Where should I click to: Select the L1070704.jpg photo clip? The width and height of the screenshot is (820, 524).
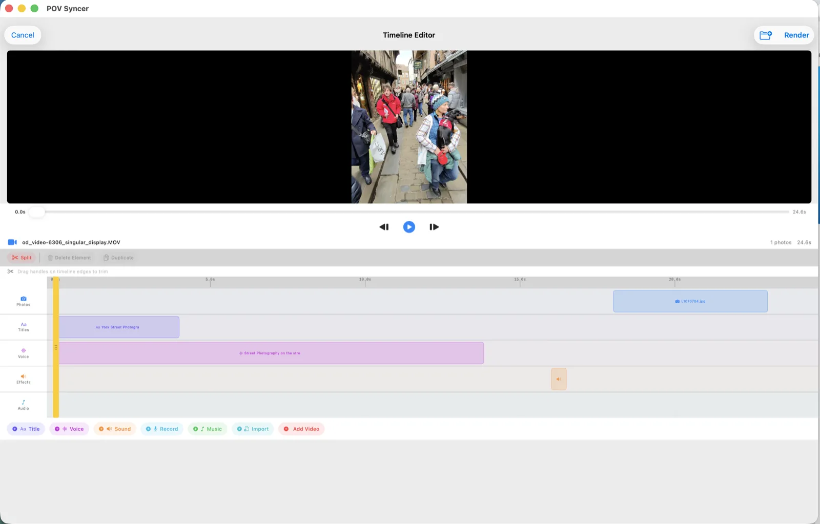[x=690, y=301]
